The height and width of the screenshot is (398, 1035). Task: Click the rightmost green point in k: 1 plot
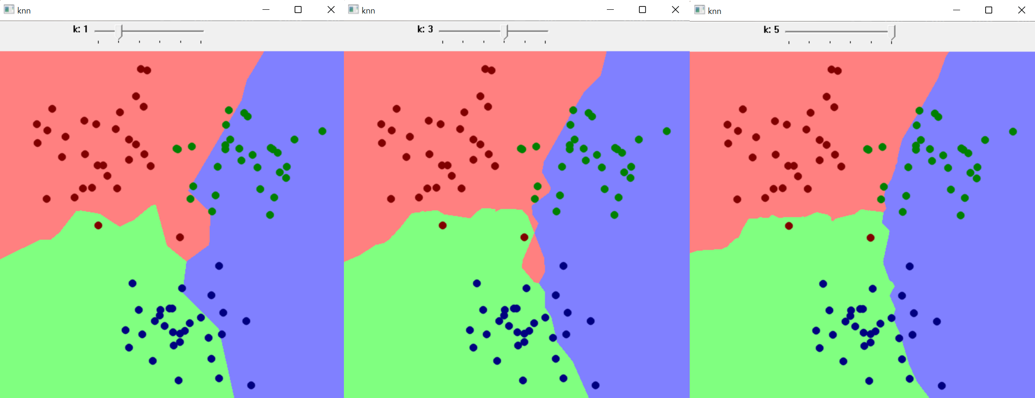point(323,131)
